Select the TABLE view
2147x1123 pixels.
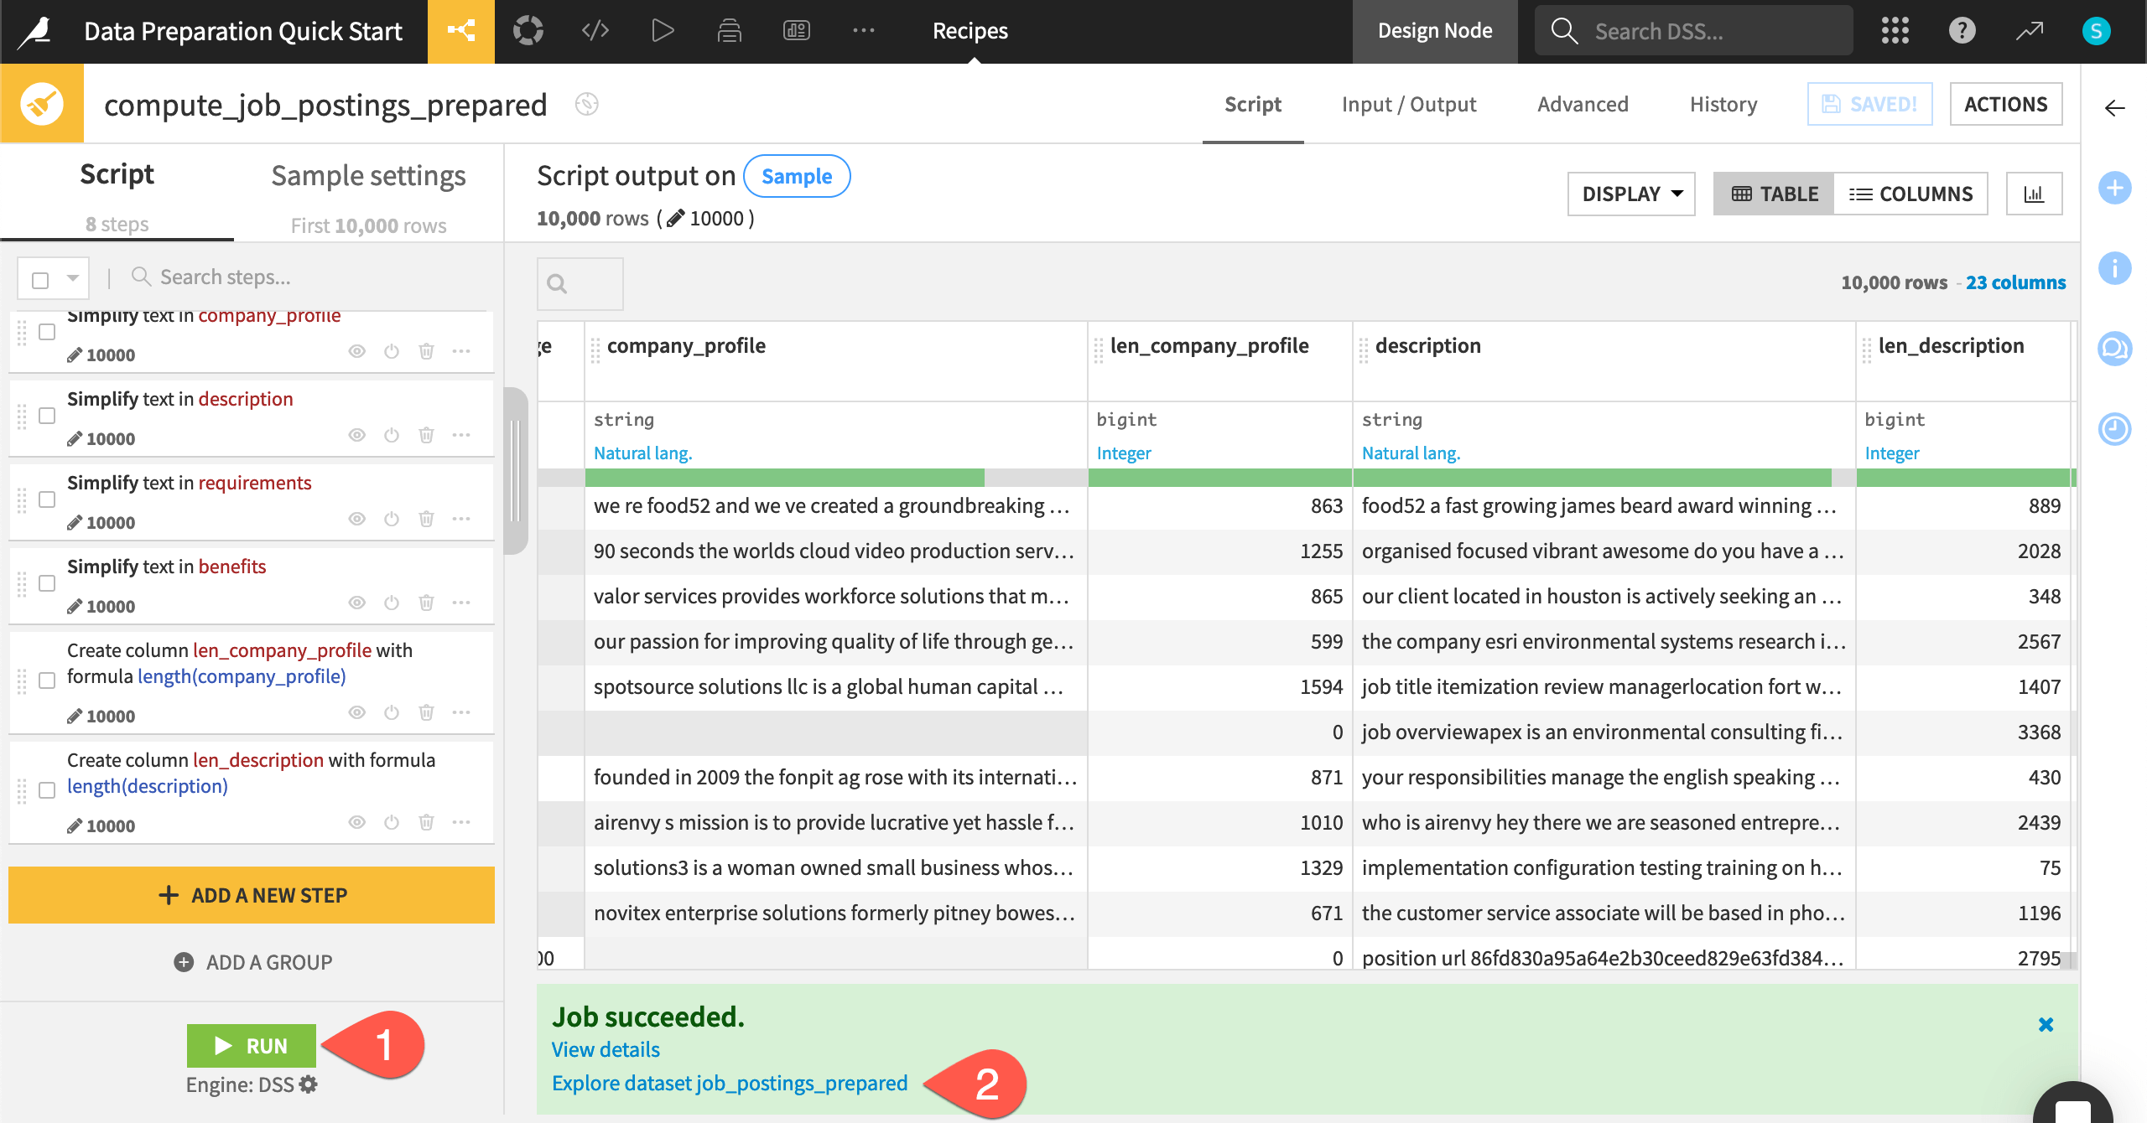pos(1774,194)
